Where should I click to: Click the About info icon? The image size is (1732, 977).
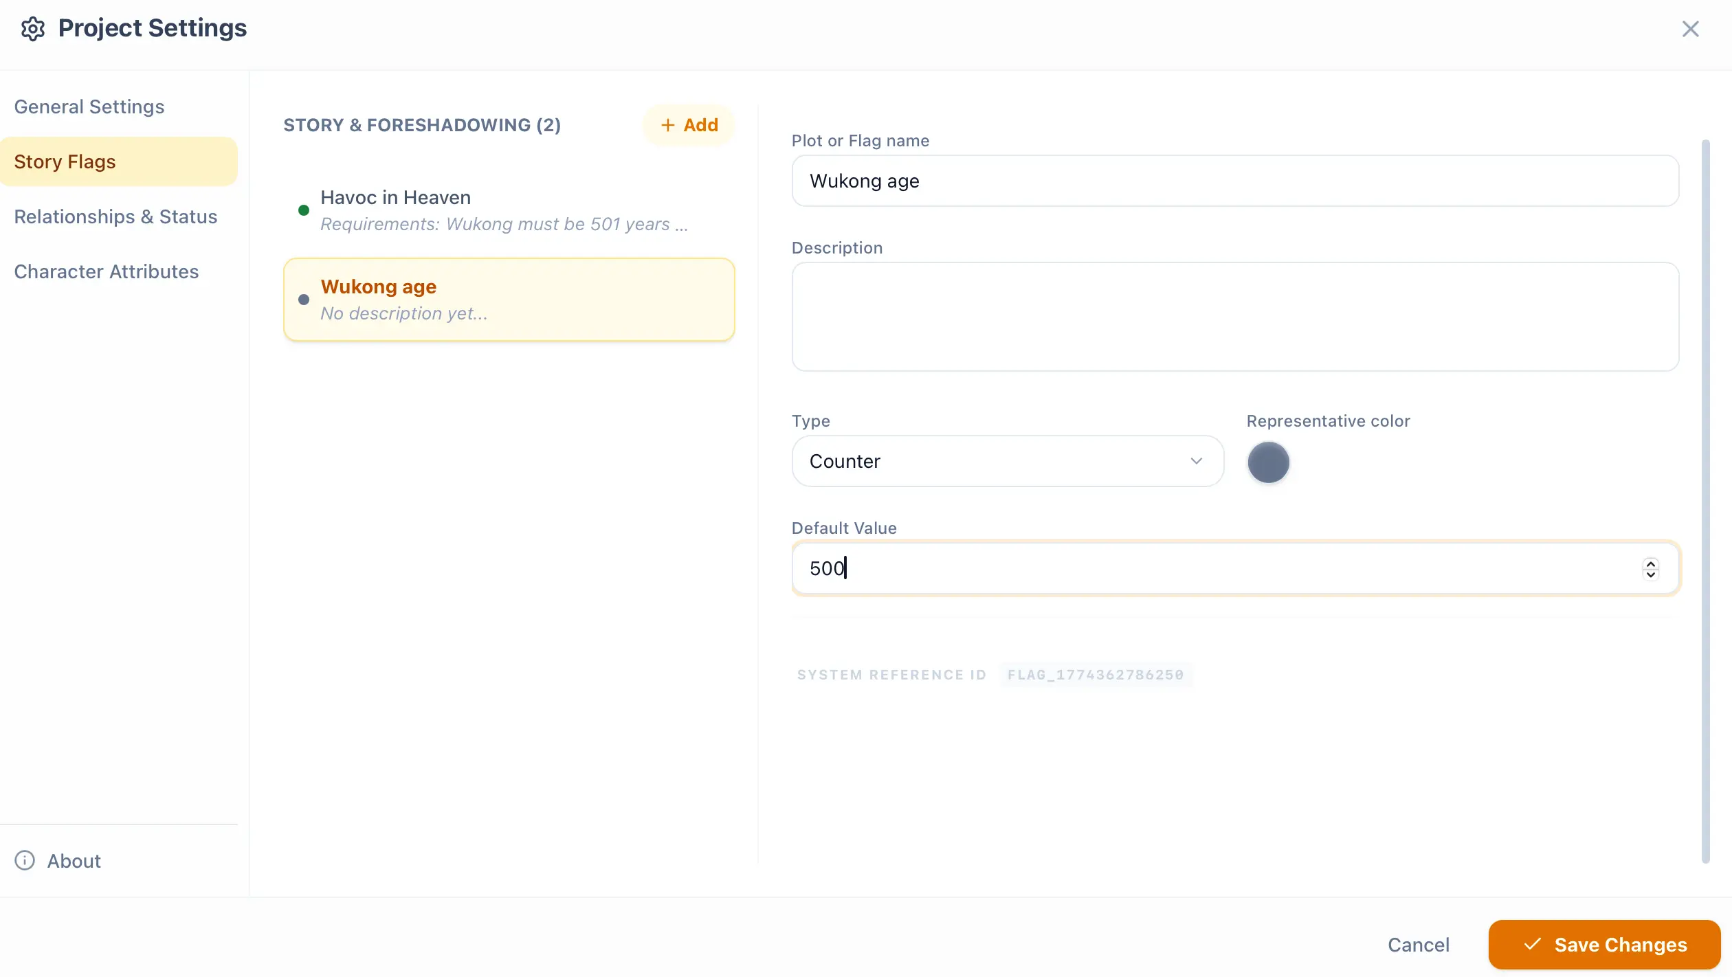coord(25,861)
